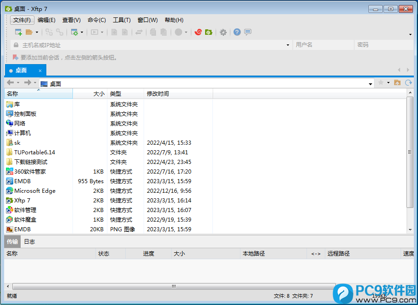The height and width of the screenshot is (305, 418).
Task: Open the 文件(F) menu
Action: pyautogui.click(x=22, y=20)
